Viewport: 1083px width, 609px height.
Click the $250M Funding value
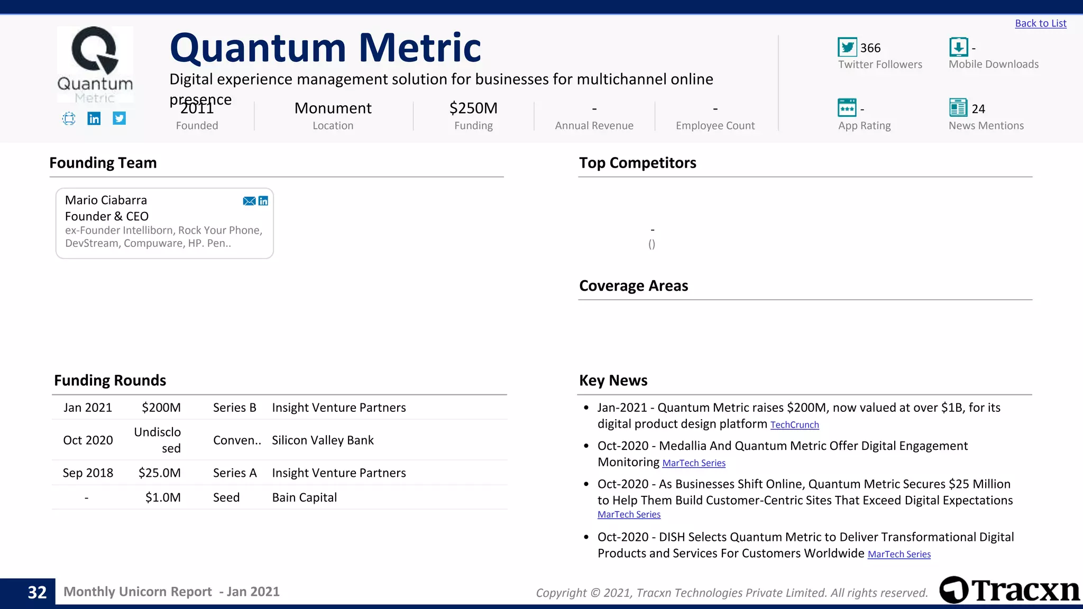pos(473,108)
